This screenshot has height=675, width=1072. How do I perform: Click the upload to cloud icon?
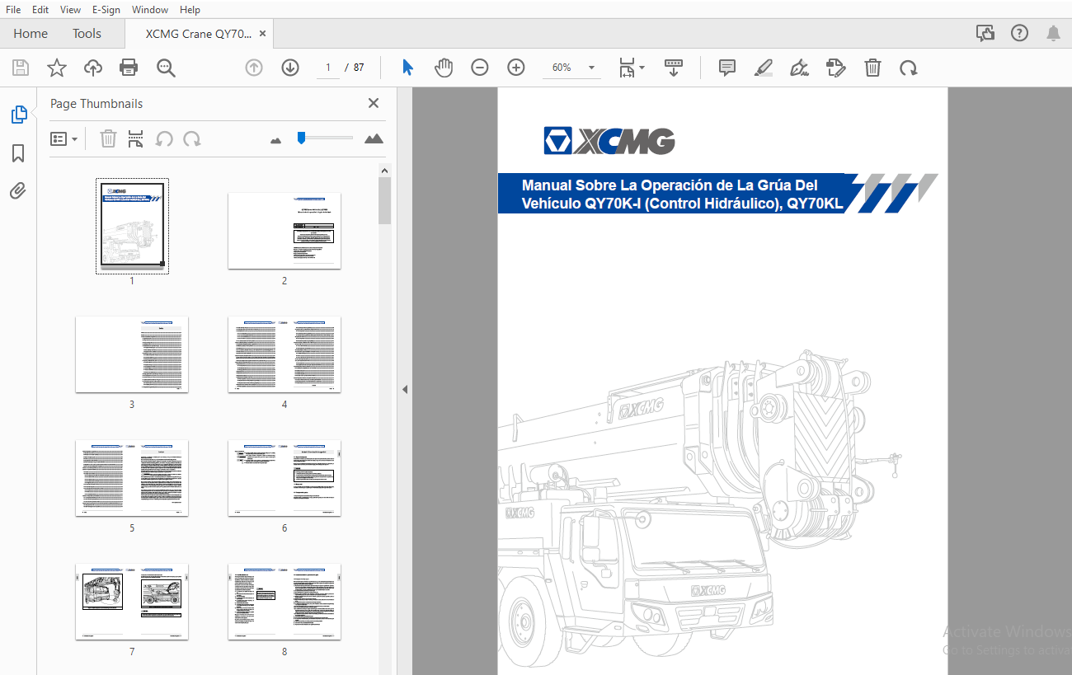click(x=93, y=68)
